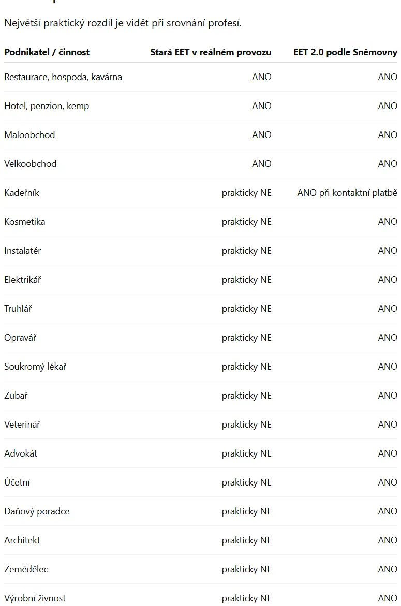
Task: Select the 'Restaurace, hospoda, kavárna' row label
Action: click(x=63, y=77)
